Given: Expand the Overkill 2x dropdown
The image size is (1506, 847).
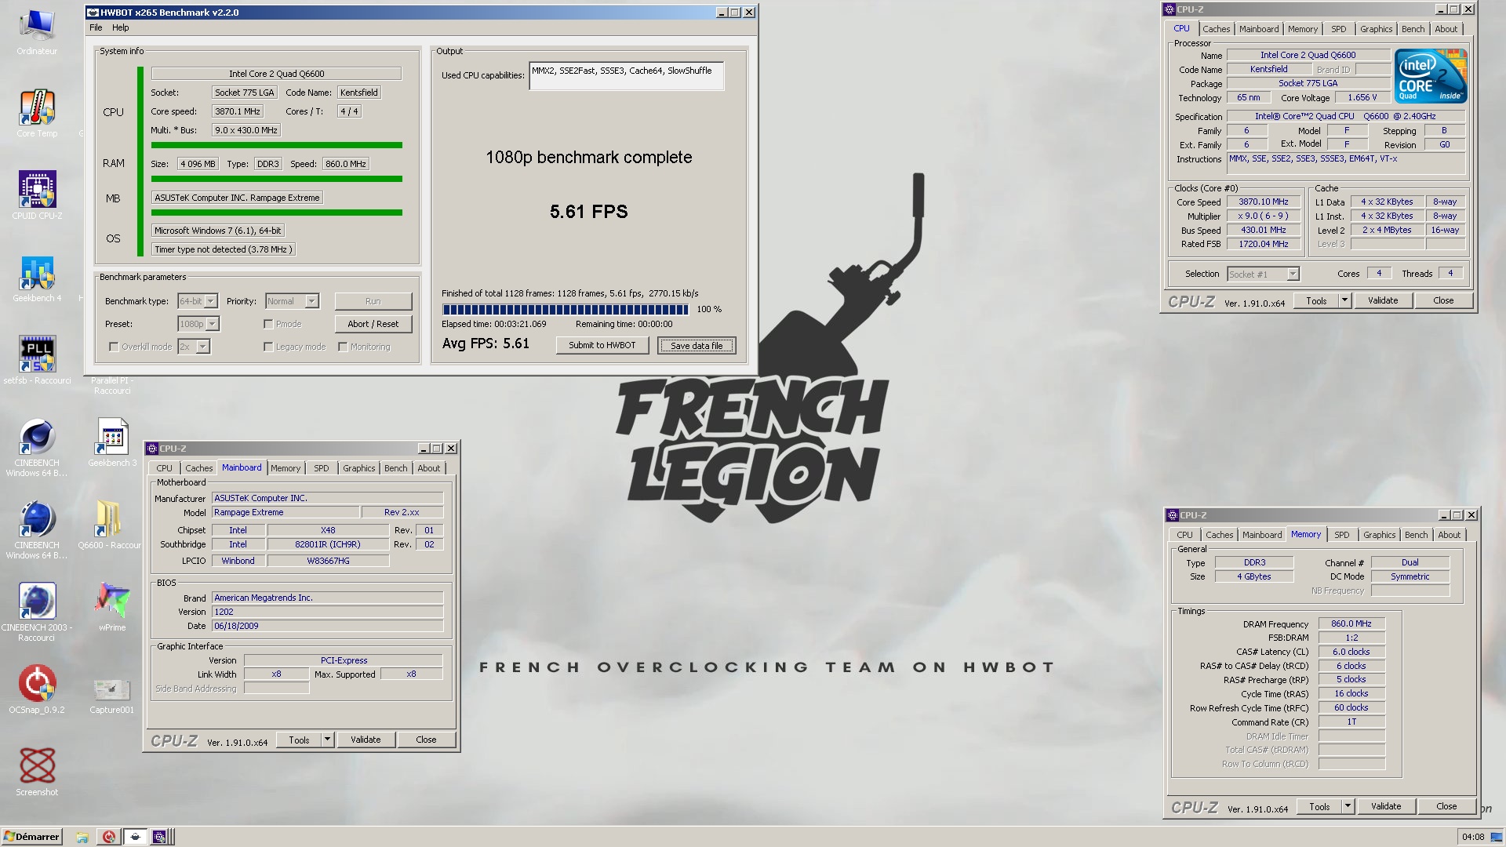Looking at the screenshot, I should click(x=202, y=347).
